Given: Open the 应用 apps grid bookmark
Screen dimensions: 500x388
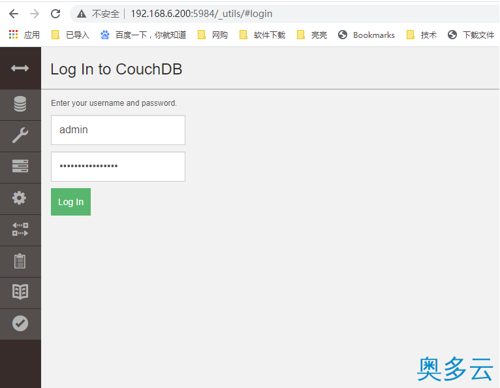Looking at the screenshot, I should coord(24,35).
